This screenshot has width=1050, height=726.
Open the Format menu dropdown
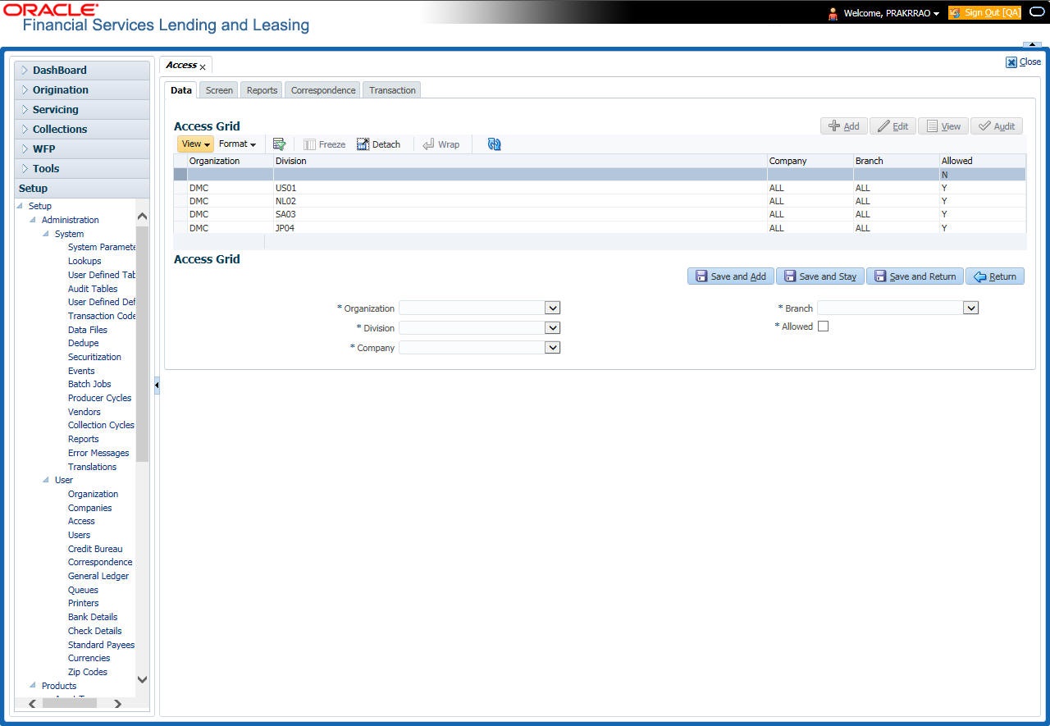pos(237,144)
